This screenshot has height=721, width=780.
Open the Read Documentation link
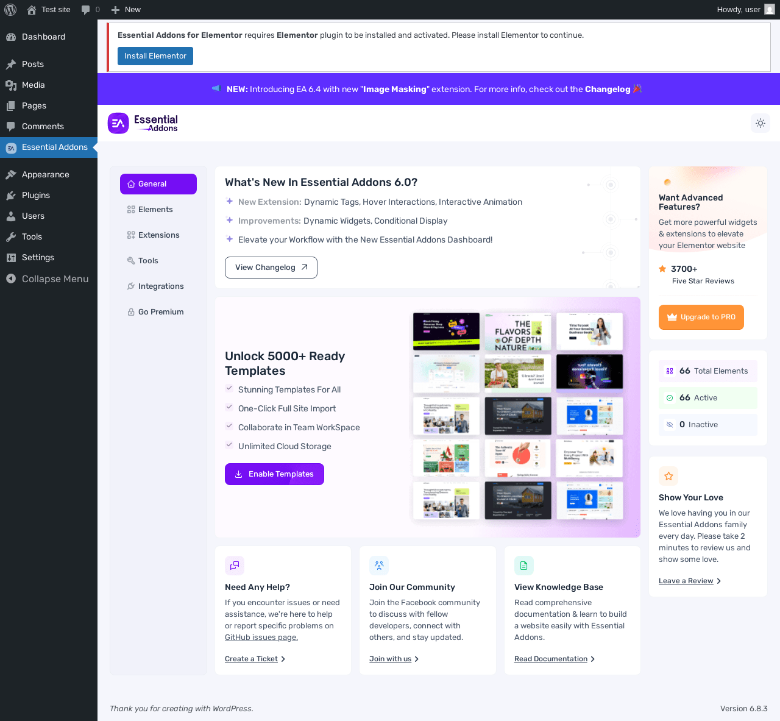[x=555, y=659]
